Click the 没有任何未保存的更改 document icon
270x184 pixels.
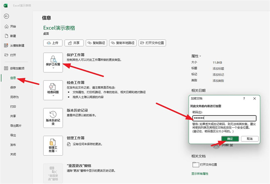[x=69, y=144]
